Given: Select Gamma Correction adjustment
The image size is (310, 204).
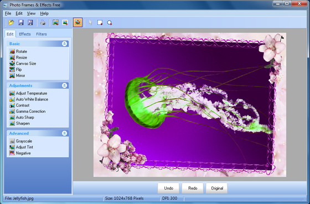Looking at the screenshot, I should 30,111.
